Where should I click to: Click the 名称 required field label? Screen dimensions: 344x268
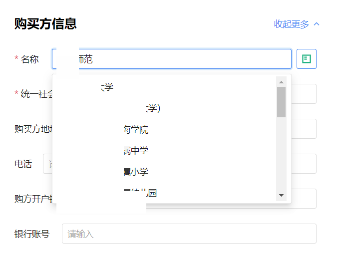[x=29, y=59]
